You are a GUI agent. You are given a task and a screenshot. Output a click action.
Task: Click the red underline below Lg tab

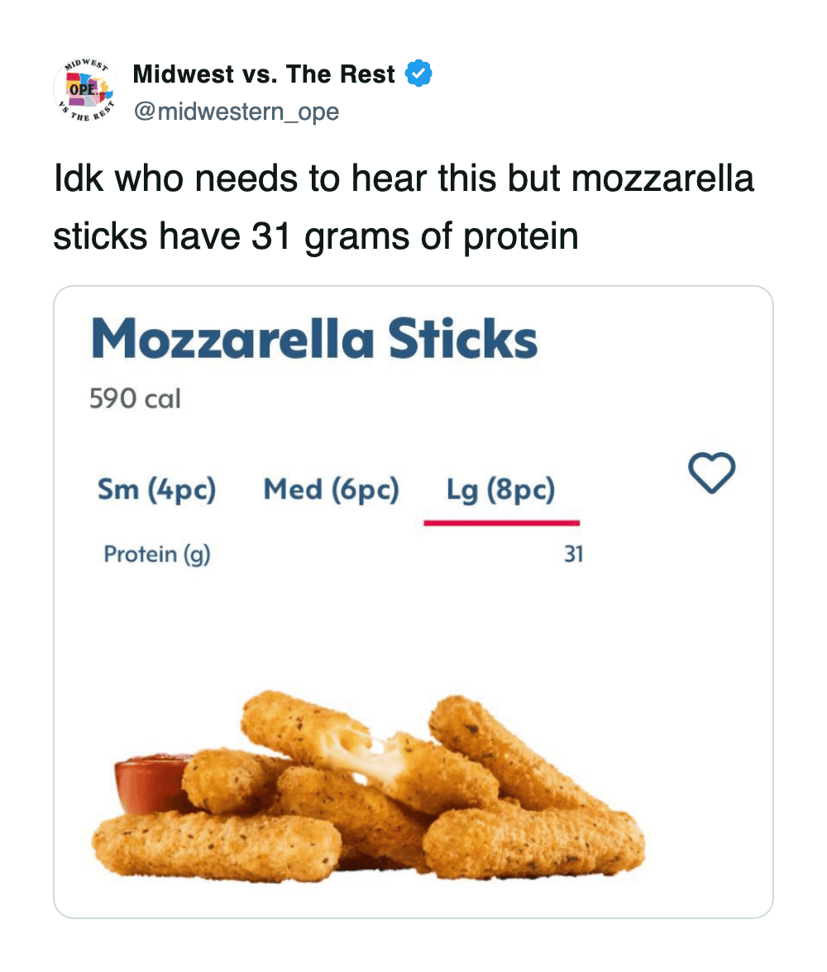point(501,522)
